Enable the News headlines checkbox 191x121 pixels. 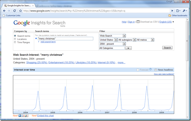click(156, 70)
